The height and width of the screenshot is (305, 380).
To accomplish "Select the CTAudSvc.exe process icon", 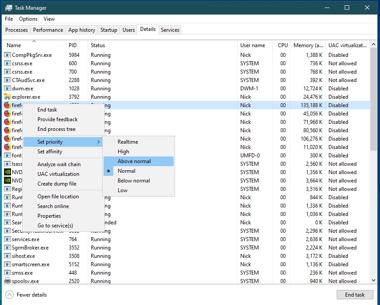I will [7, 80].
